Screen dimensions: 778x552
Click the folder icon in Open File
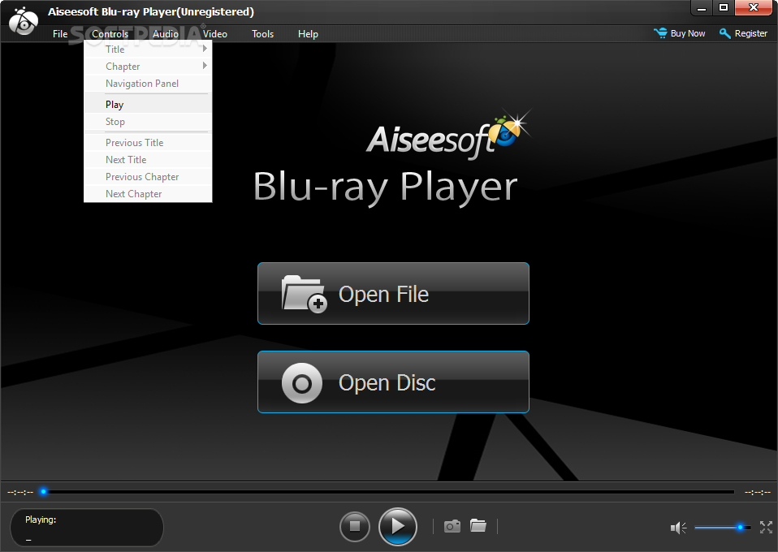coord(304,294)
